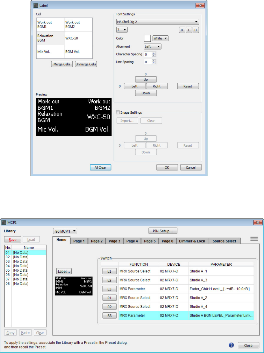Screen dimensions: 264x353
Task: Open the White color dropdown
Action: [160, 38]
